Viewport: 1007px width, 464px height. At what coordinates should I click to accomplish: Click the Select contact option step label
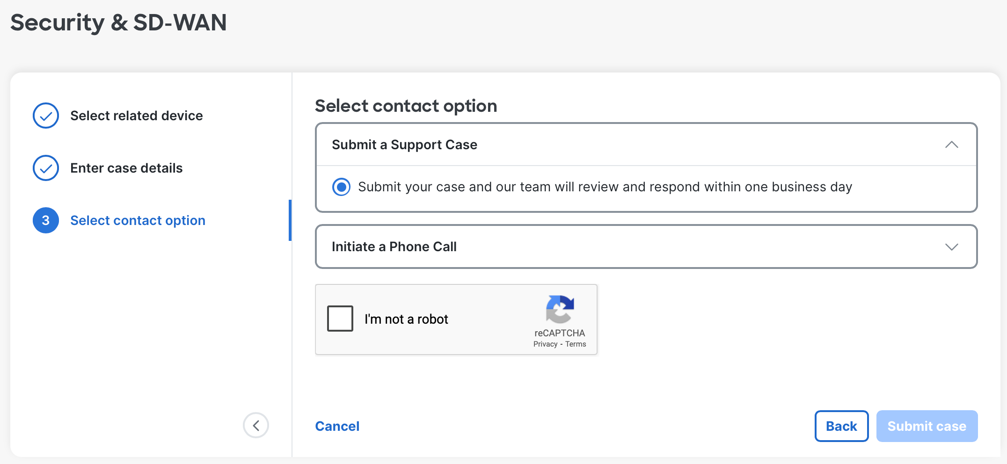coord(138,220)
